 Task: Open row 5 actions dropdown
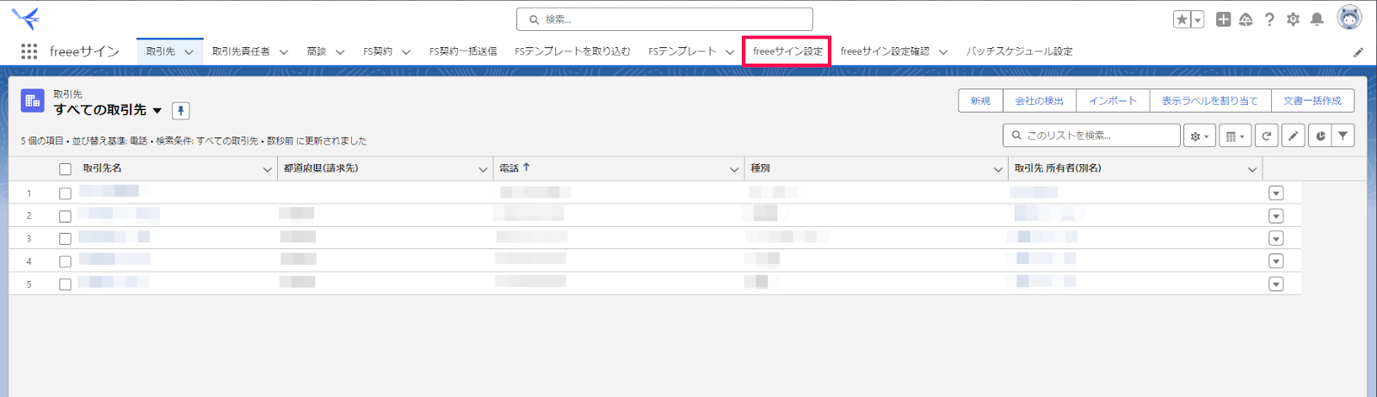tap(1276, 284)
